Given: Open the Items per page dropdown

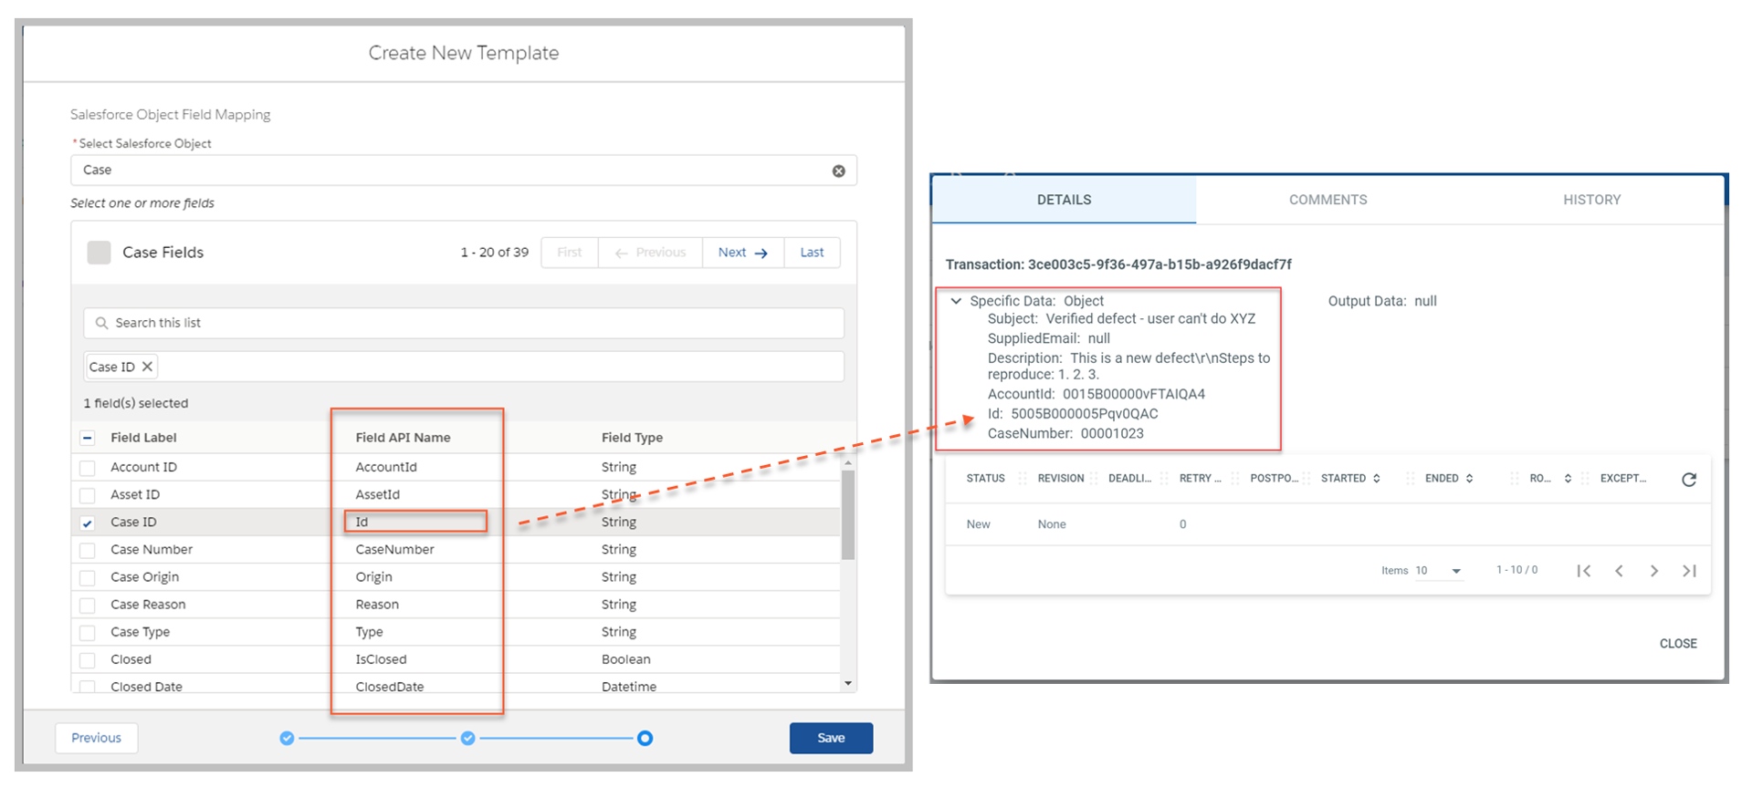Looking at the screenshot, I should tap(1455, 571).
